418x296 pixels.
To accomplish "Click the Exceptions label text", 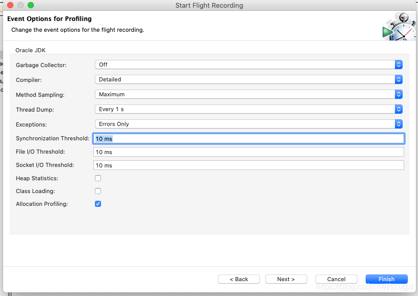I will 31,124.
